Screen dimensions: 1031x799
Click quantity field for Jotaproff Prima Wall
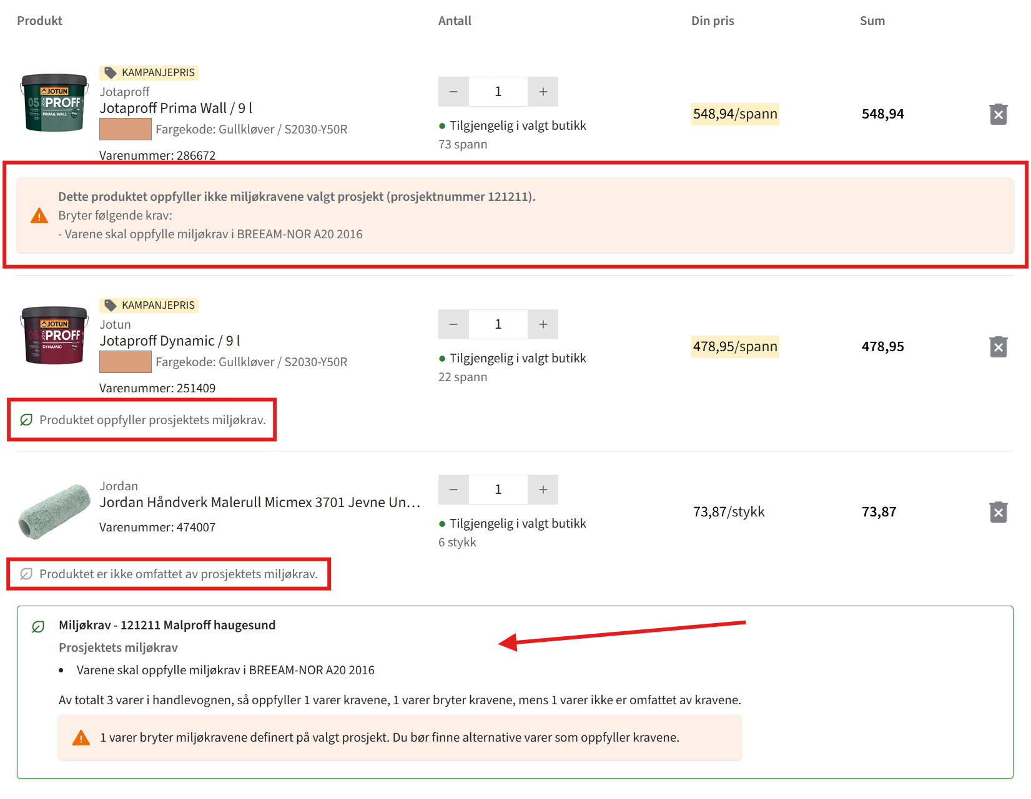coord(498,92)
